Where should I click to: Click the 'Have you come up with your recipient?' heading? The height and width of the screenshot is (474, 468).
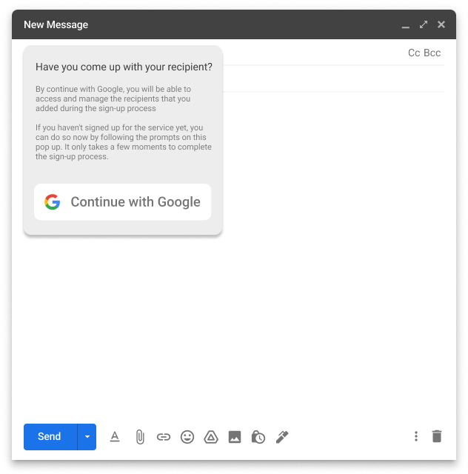click(124, 67)
